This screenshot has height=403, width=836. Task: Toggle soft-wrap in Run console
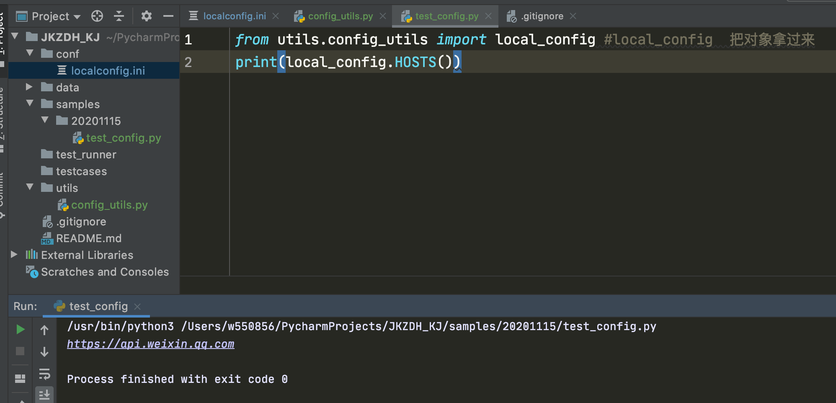[x=44, y=374]
